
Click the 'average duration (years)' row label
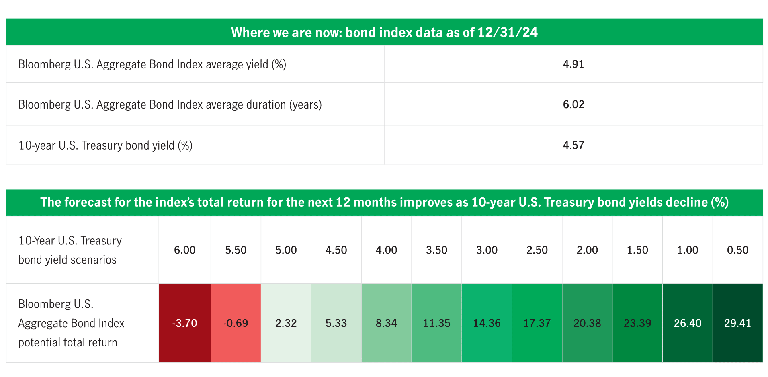(x=170, y=104)
